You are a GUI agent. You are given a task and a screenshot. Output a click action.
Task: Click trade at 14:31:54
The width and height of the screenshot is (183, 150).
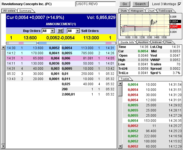tap(152, 85)
